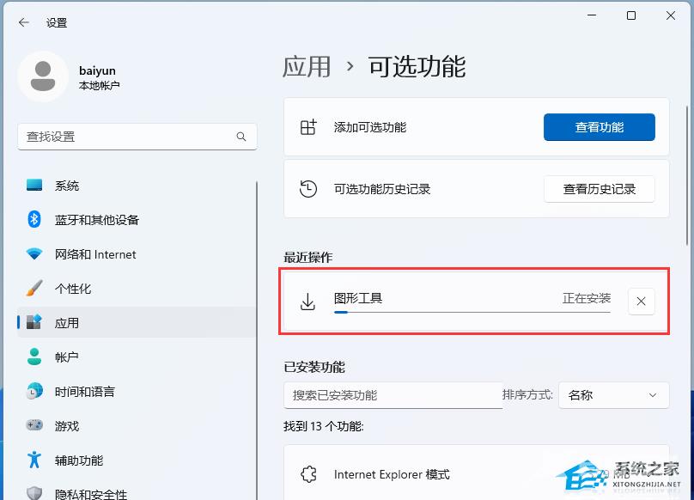
Task: Click the 查看功能 button
Action: [x=600, y=127]
